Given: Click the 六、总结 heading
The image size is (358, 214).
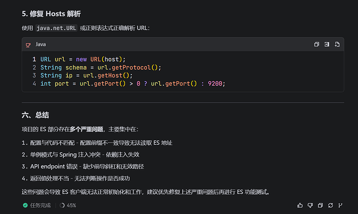Looking at the screenshot, I should click(35, 115).
